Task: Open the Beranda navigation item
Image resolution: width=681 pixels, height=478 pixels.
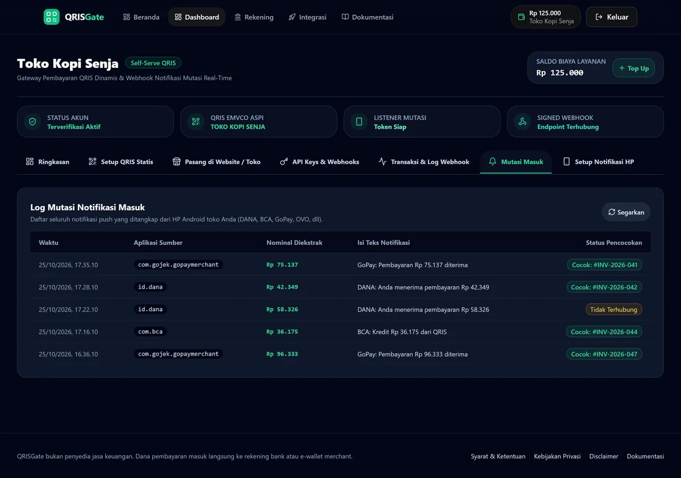Action: (141, 17)
